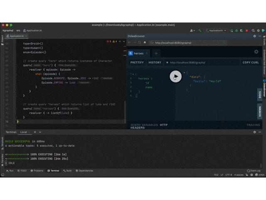The width and height of the screenshot is (266, 200).
Task: Click the Build project hammer icon
Action: point(199,30)
